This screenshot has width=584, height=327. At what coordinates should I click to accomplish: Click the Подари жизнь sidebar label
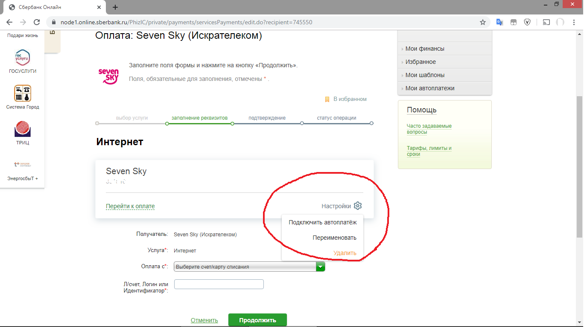(x=23, y=36)
